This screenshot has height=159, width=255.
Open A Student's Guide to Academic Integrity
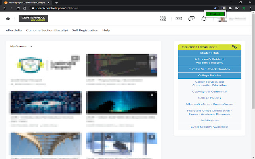coord(210,61)
